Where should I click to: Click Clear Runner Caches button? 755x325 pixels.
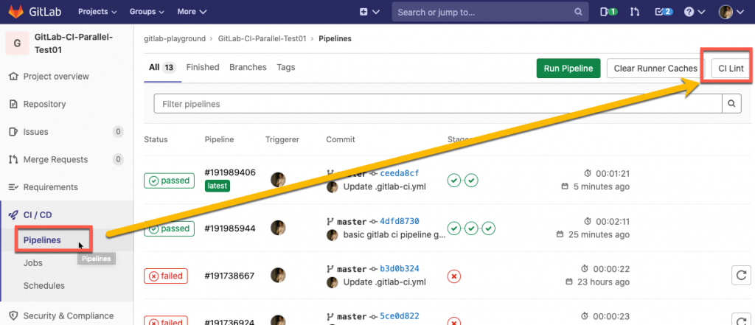[x=655, y=69]
